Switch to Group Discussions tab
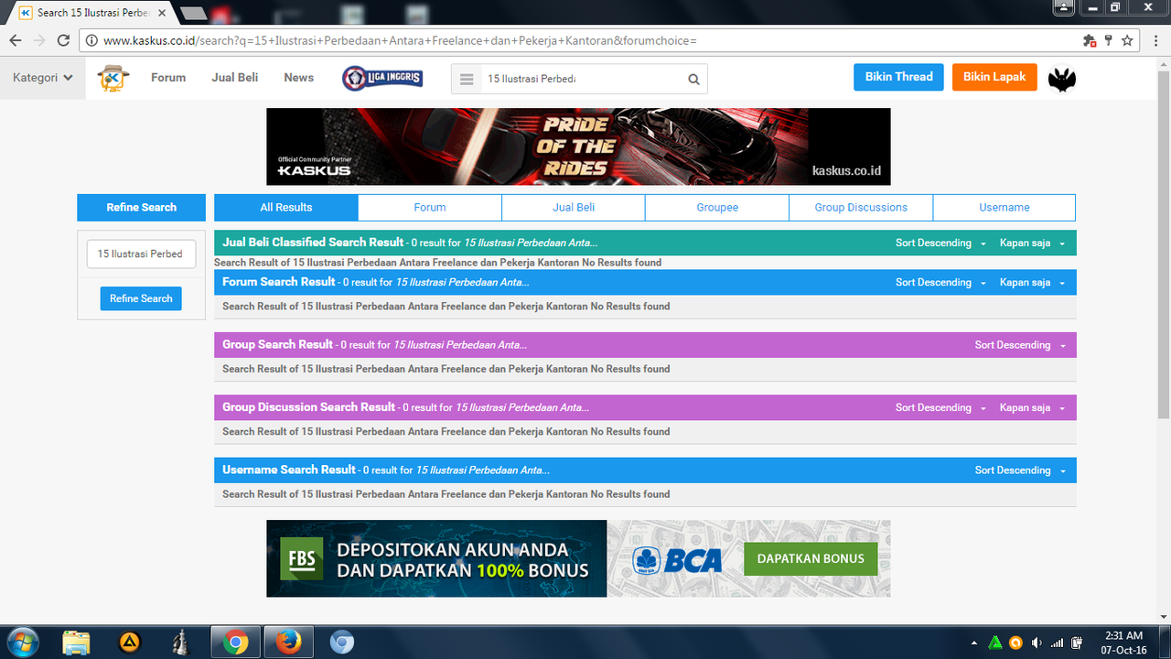The width and height of the screenshot is (1171, 659). click(861, 208)
